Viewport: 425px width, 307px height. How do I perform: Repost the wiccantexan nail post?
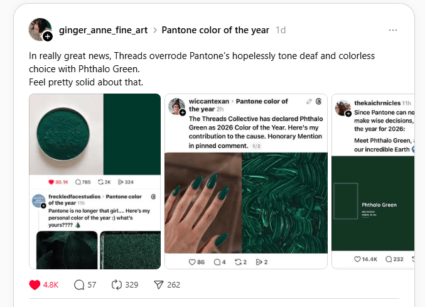tap(238, 262)
